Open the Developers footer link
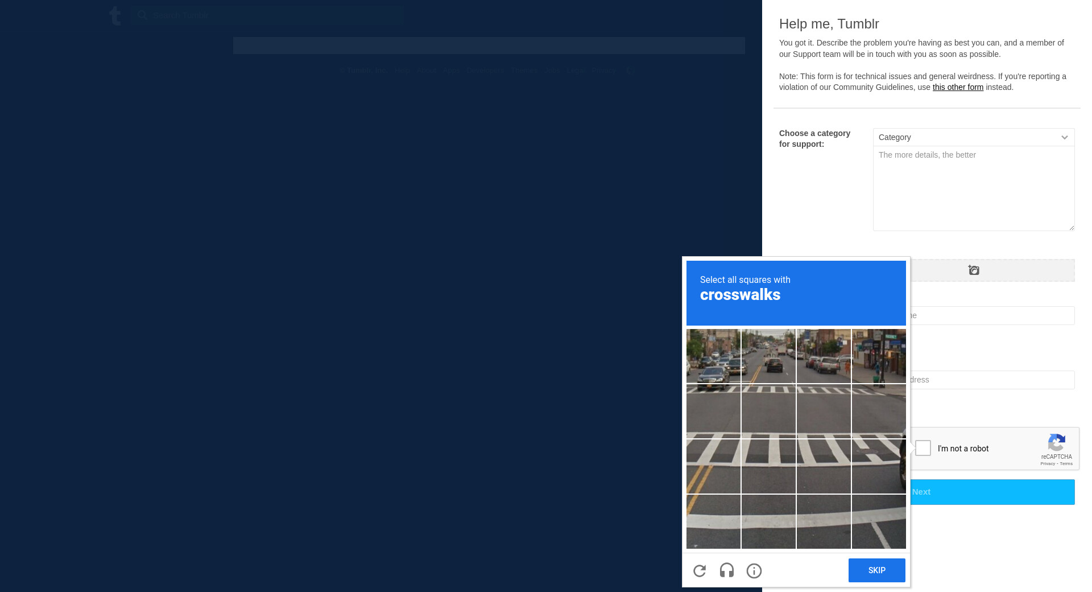 point(485,71)
